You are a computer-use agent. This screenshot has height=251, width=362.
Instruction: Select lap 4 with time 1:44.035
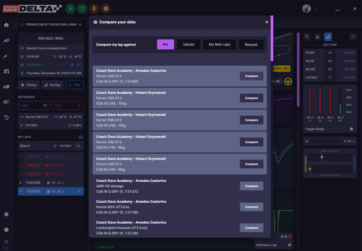(x=51, y=183)
